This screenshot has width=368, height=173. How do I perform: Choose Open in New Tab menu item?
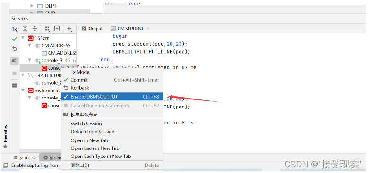click(x=112, y=140)
